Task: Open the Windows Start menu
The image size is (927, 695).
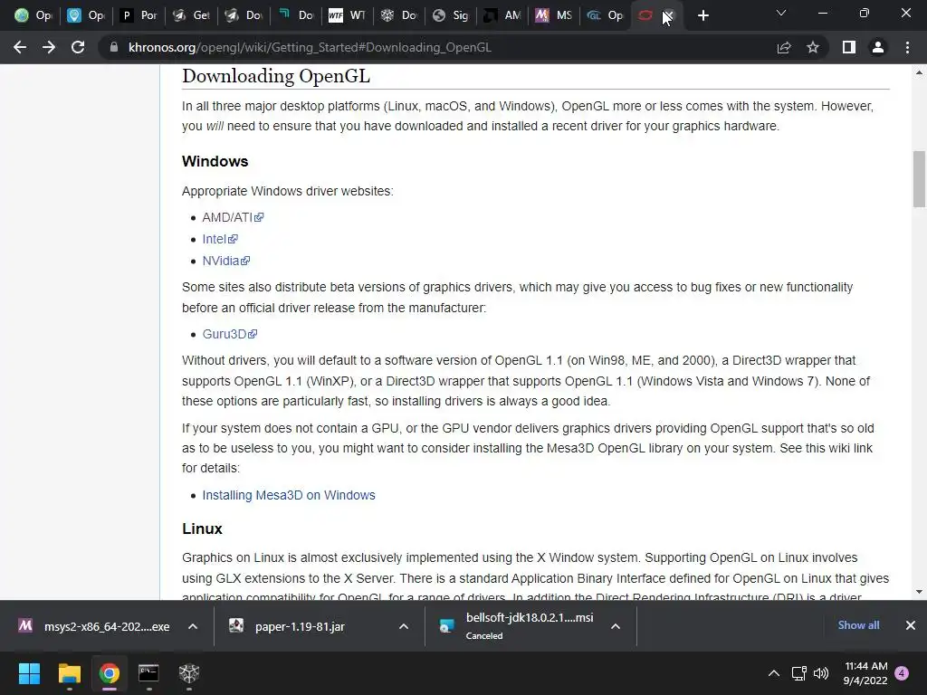Action: (29, 673)
